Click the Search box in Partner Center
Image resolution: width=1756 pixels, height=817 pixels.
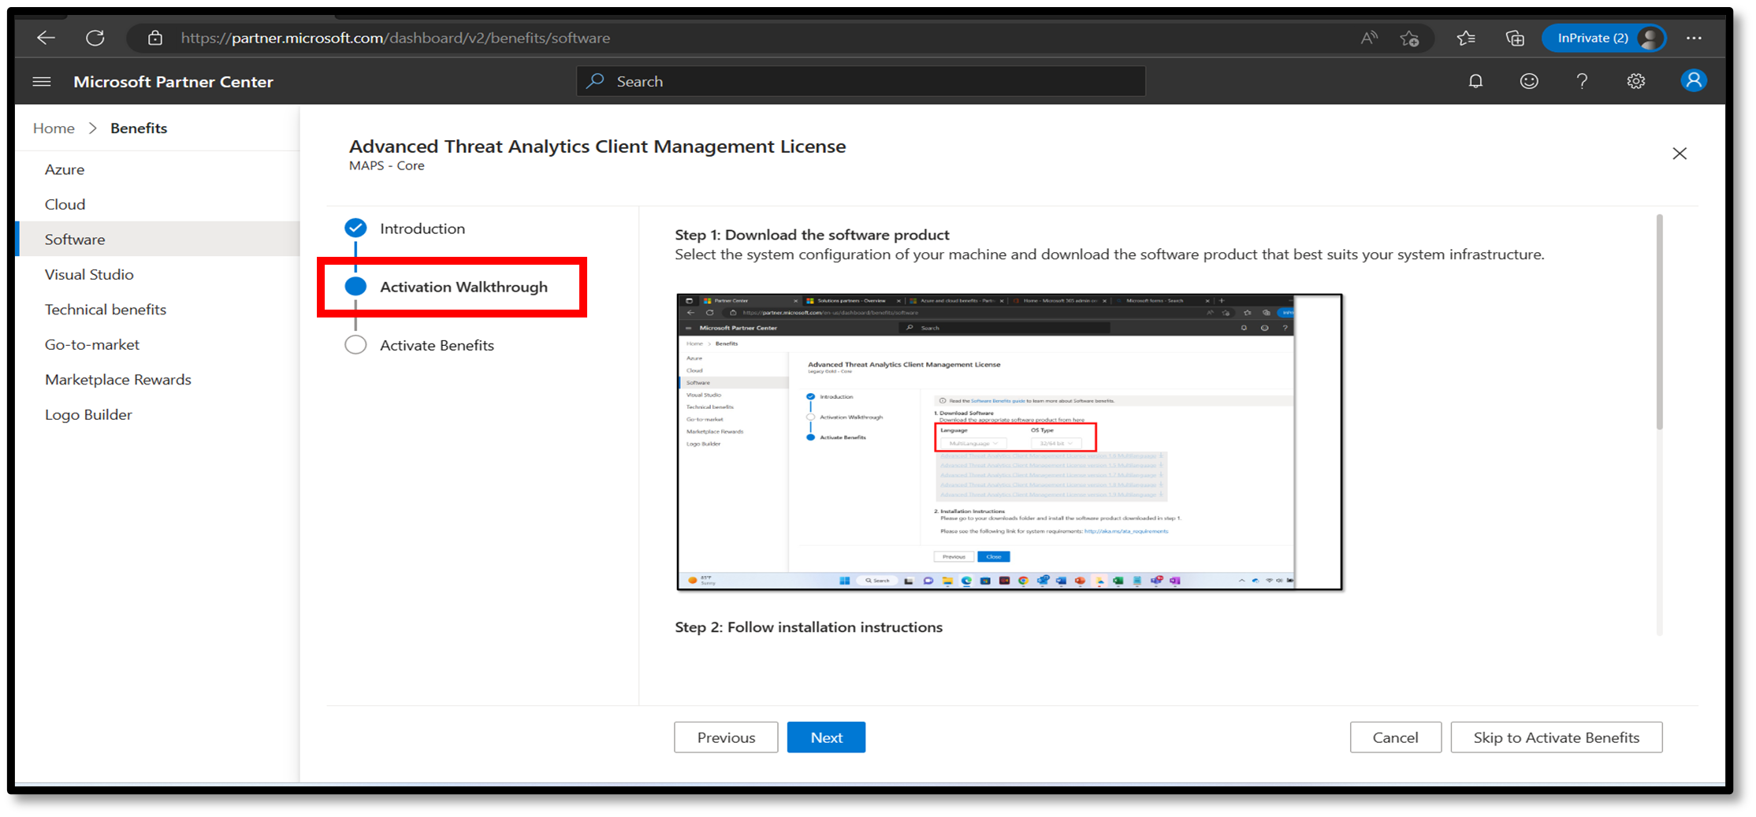861,81
